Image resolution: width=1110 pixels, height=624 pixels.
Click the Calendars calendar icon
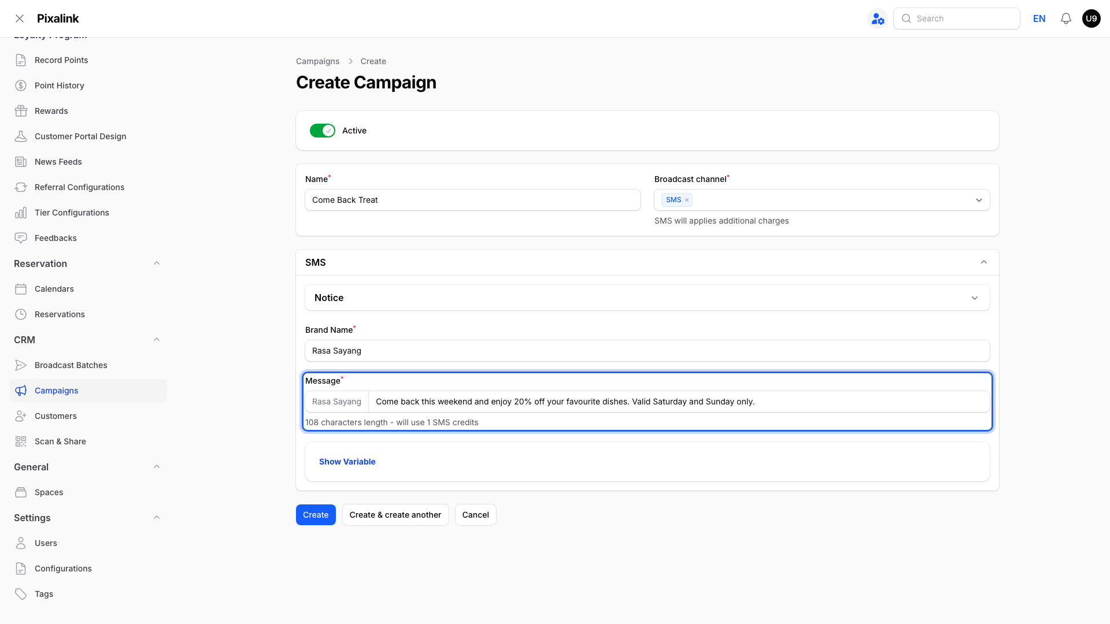(x=21, y=289)
